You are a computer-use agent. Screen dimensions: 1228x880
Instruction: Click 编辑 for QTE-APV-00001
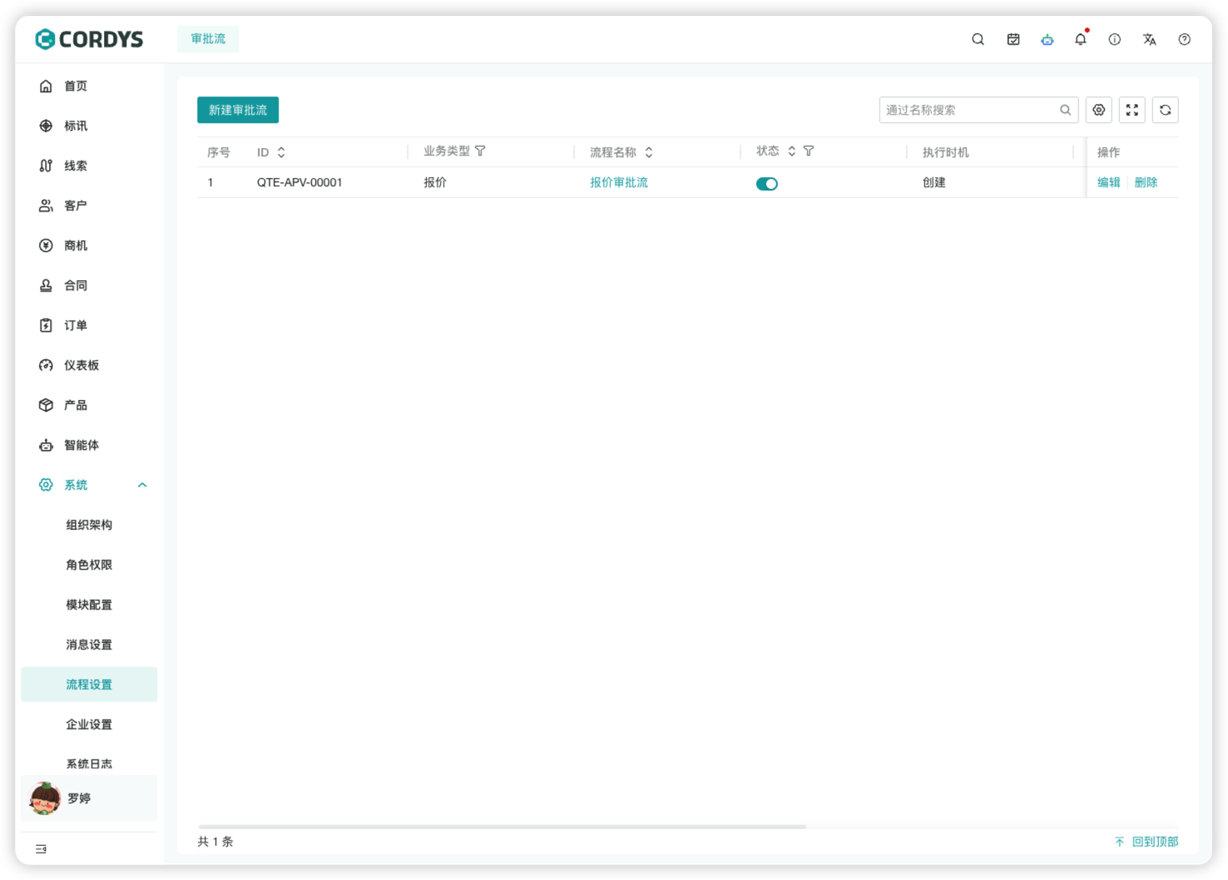1108,182
